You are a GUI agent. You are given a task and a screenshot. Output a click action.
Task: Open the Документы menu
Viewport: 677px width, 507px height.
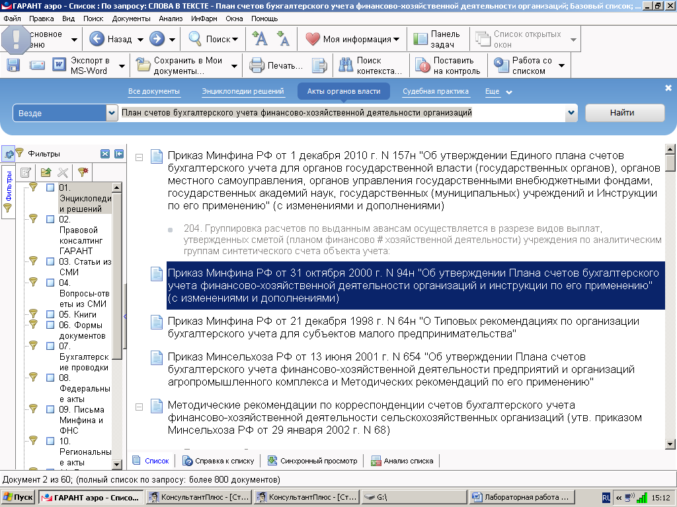(x=132, y=18)
